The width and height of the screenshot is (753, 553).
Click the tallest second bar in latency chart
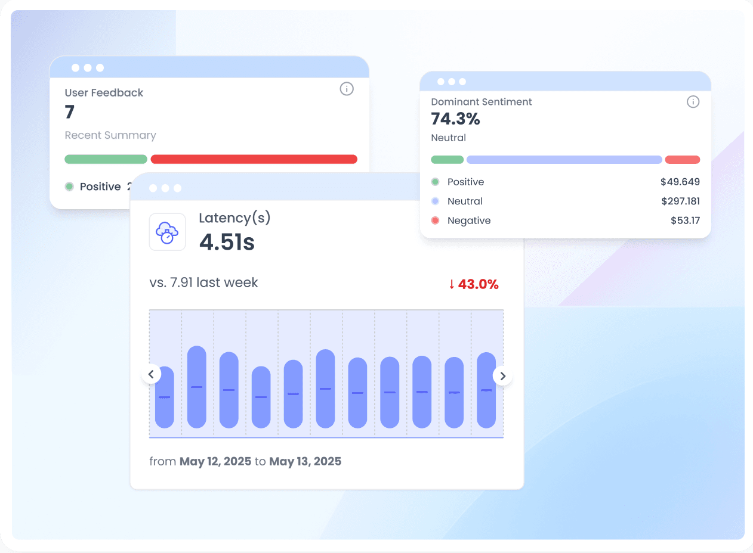(197, 387)
